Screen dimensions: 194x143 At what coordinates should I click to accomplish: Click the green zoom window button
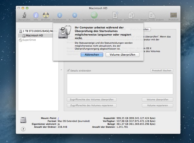click(x=27, y=8)
